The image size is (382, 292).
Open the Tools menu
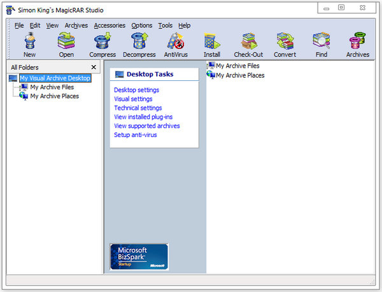165,26
